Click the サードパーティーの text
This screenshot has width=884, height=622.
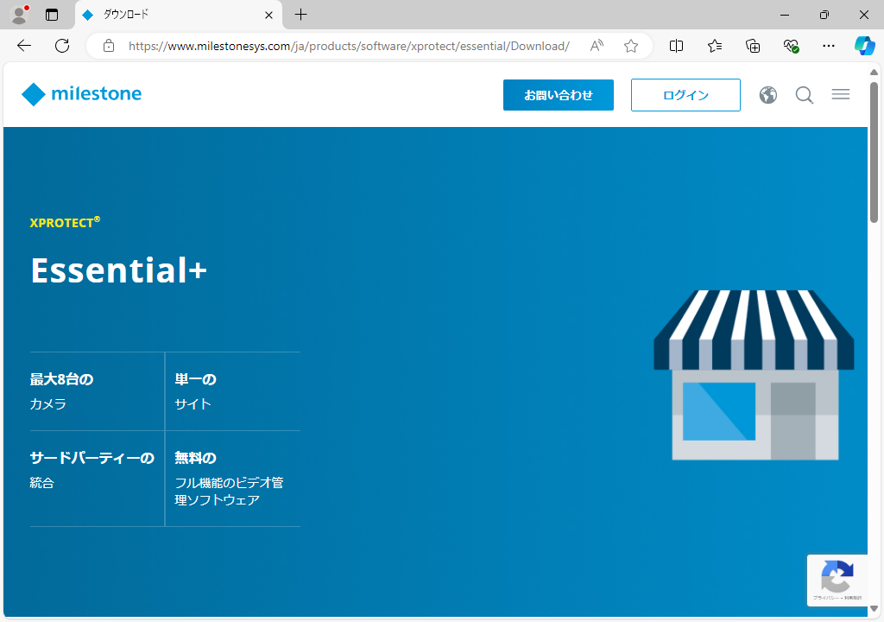click(x=92, y=458)
